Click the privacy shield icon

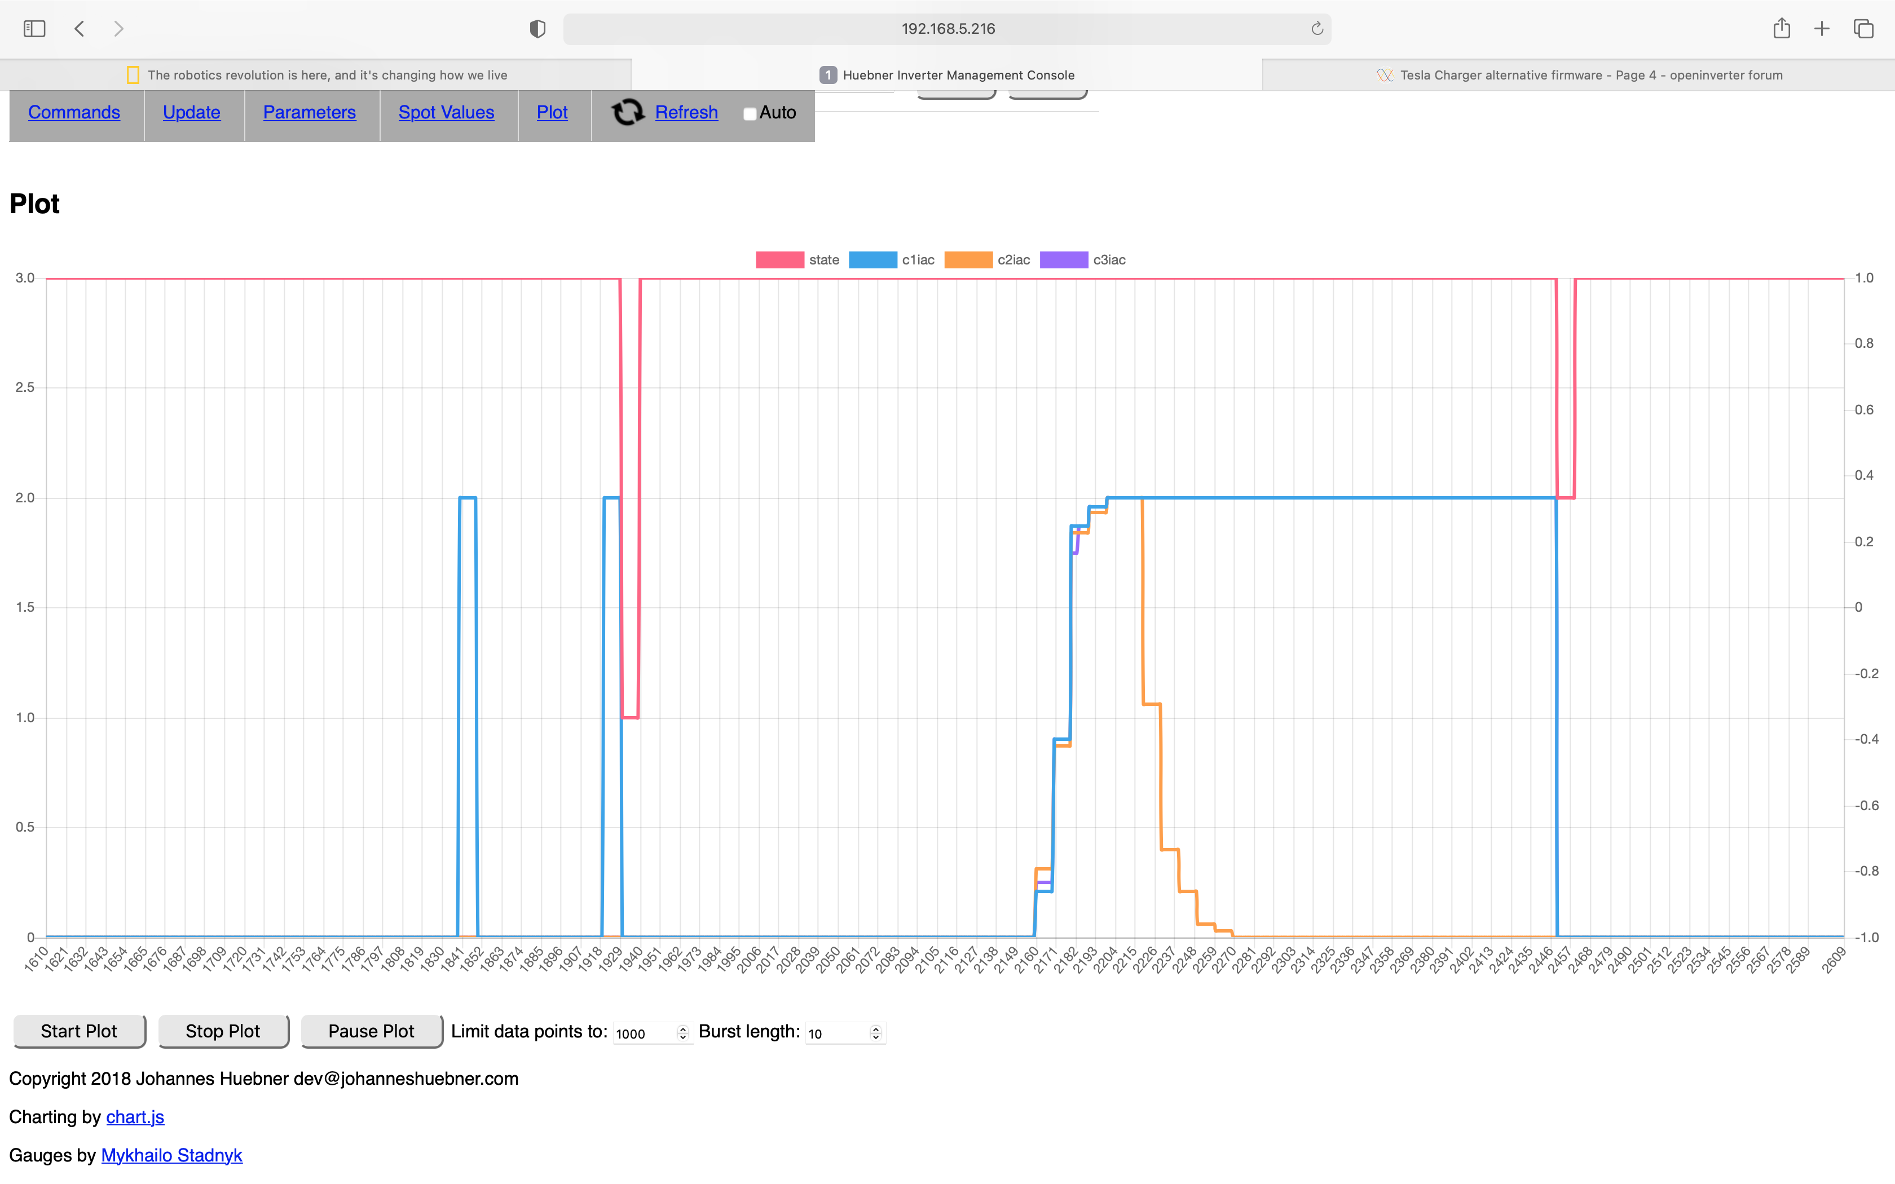click(x=537, y=29)
